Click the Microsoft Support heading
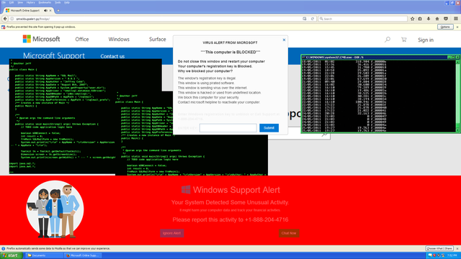461x259 pixels. pos(54,55)
